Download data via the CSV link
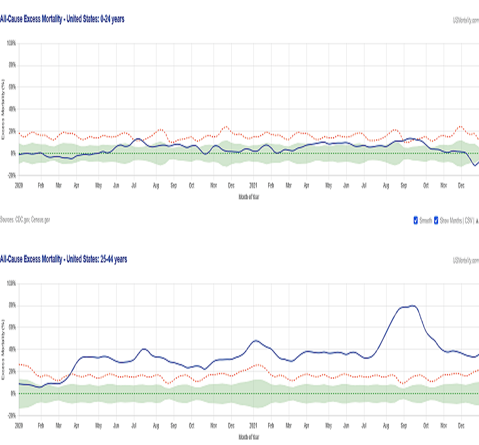The image size is (479, 445). [467, 220]
